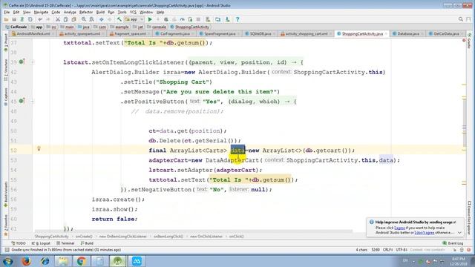This screenshot has width=475, height=267.
Task: Switch to the Database.java tab
Action: [x=407, y=34]
